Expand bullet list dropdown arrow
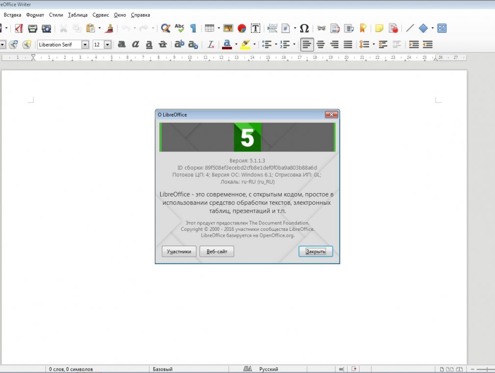This screenshot has width=495, height=373. click(x=275, y=45)
